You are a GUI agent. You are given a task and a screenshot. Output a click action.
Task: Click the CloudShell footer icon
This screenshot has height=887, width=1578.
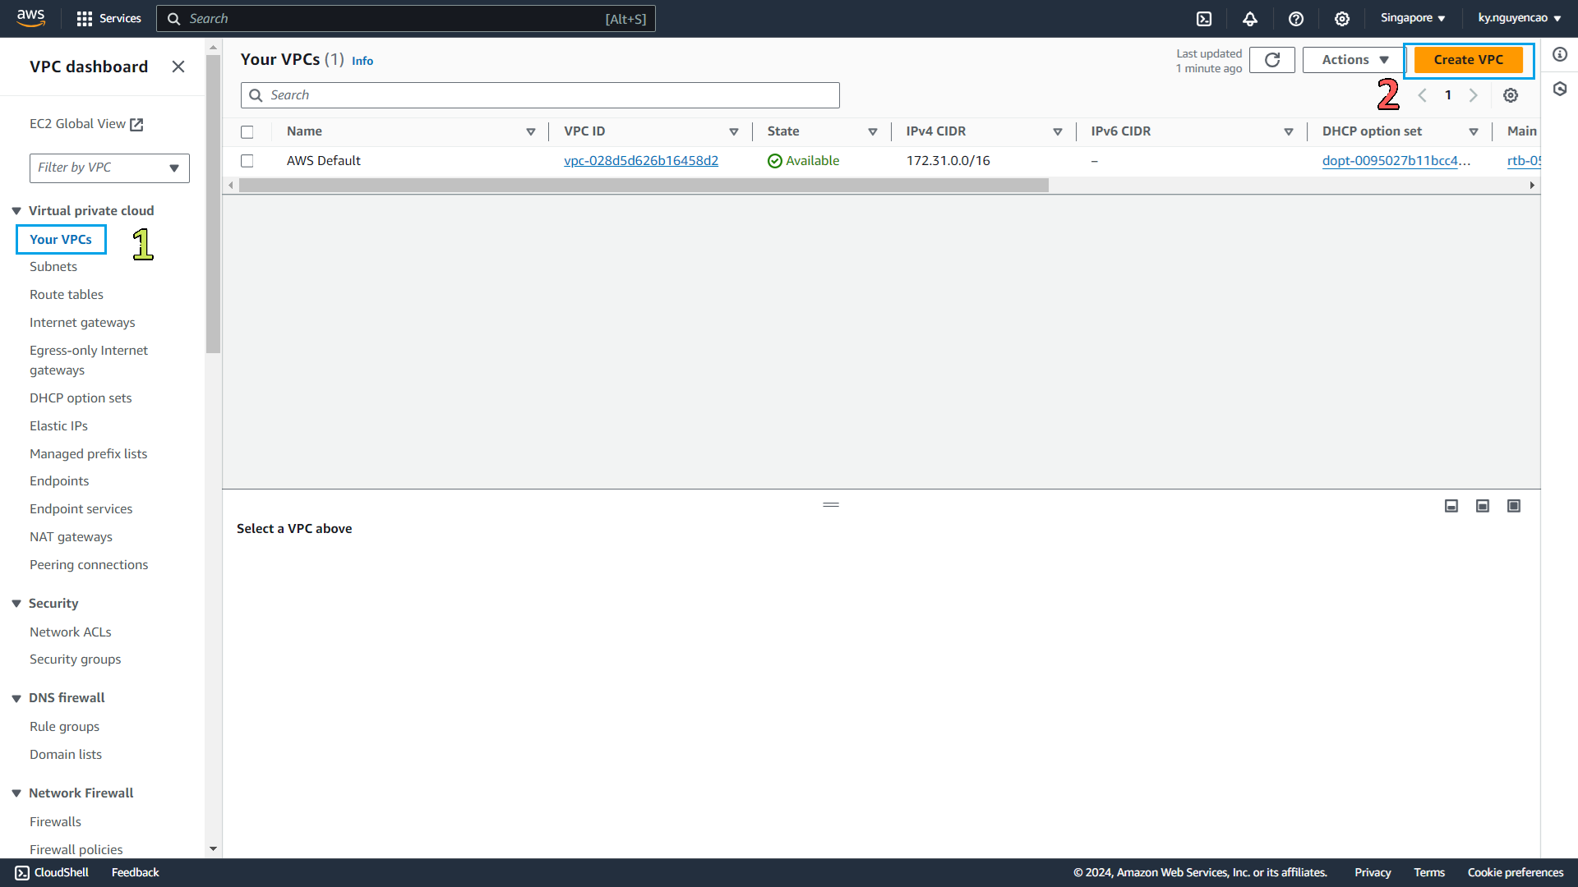point(22,873)
